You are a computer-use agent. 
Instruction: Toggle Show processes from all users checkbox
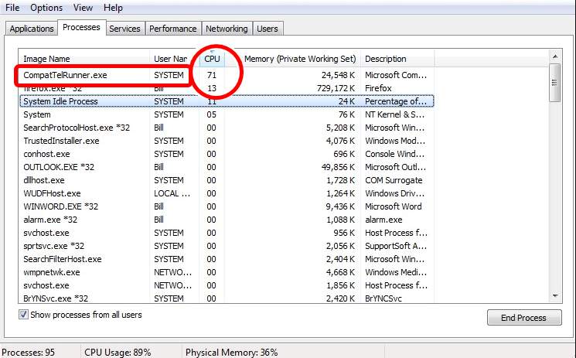tap(23, 315)
